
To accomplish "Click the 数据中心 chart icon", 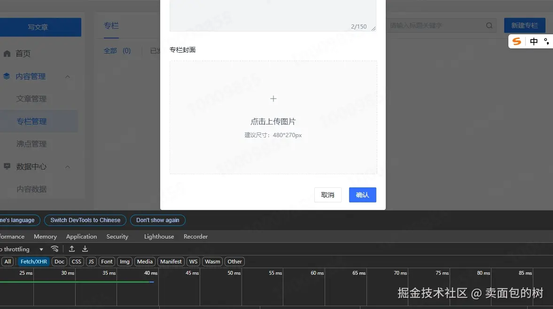I will tap(7, 166).
